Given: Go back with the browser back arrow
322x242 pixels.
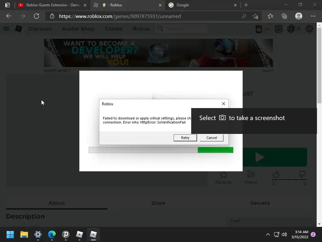Looking at the screenshot, I should tap(8, 16).
